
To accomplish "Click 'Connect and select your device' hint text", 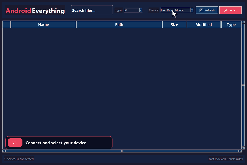I will 56,143.
